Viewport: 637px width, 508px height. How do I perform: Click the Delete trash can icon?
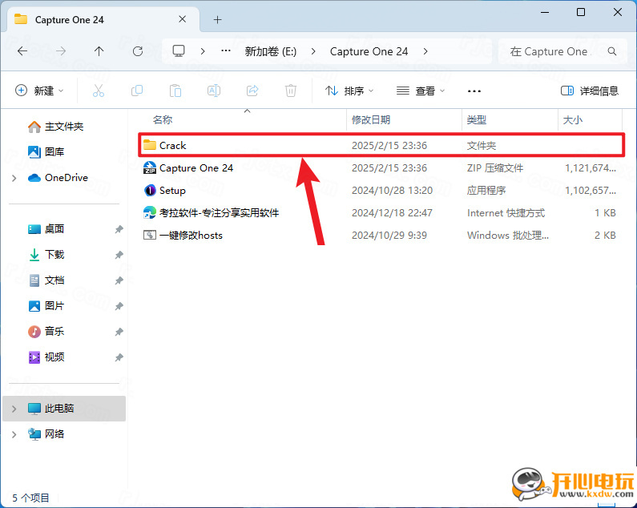click(291, 91)
